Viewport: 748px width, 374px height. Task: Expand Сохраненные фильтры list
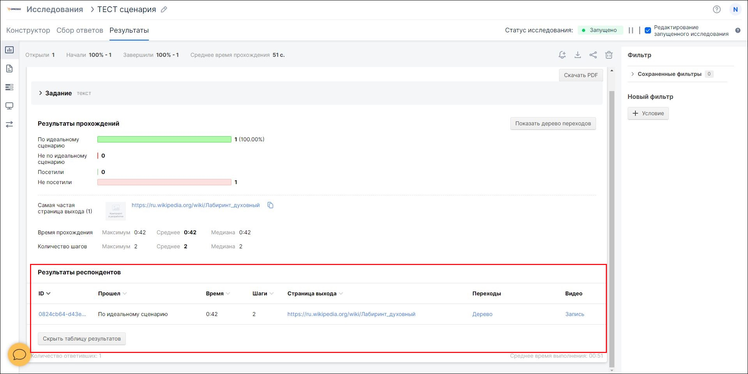632,74
